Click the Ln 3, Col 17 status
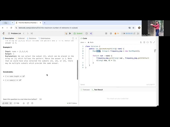170x127 pixels. point(151,85)
